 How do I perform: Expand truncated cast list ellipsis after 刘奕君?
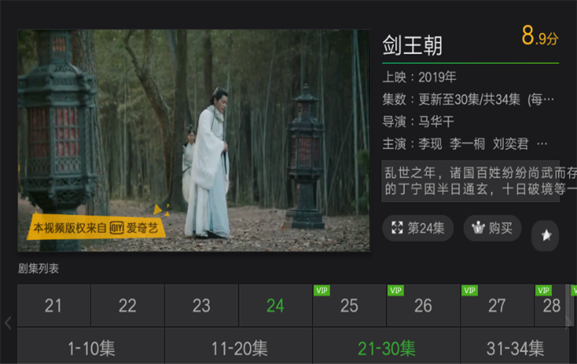(x=542, y=144)
